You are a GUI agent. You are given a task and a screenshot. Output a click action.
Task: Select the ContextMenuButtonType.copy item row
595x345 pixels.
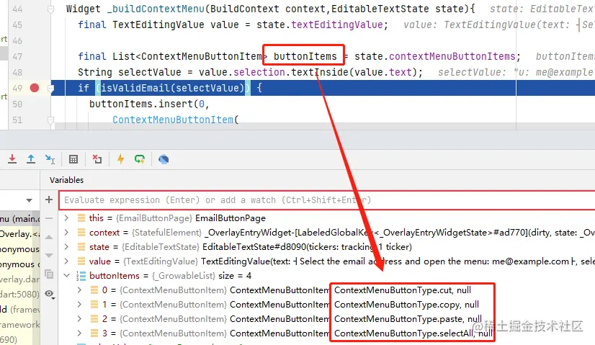tap(327, 305)
